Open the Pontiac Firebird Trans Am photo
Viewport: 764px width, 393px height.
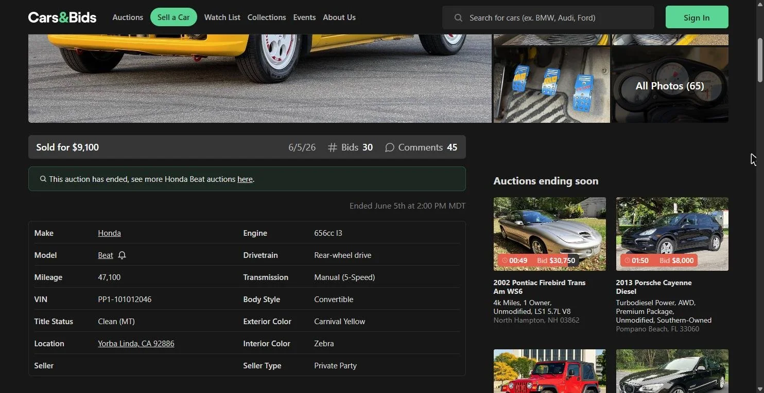[549, 234]
